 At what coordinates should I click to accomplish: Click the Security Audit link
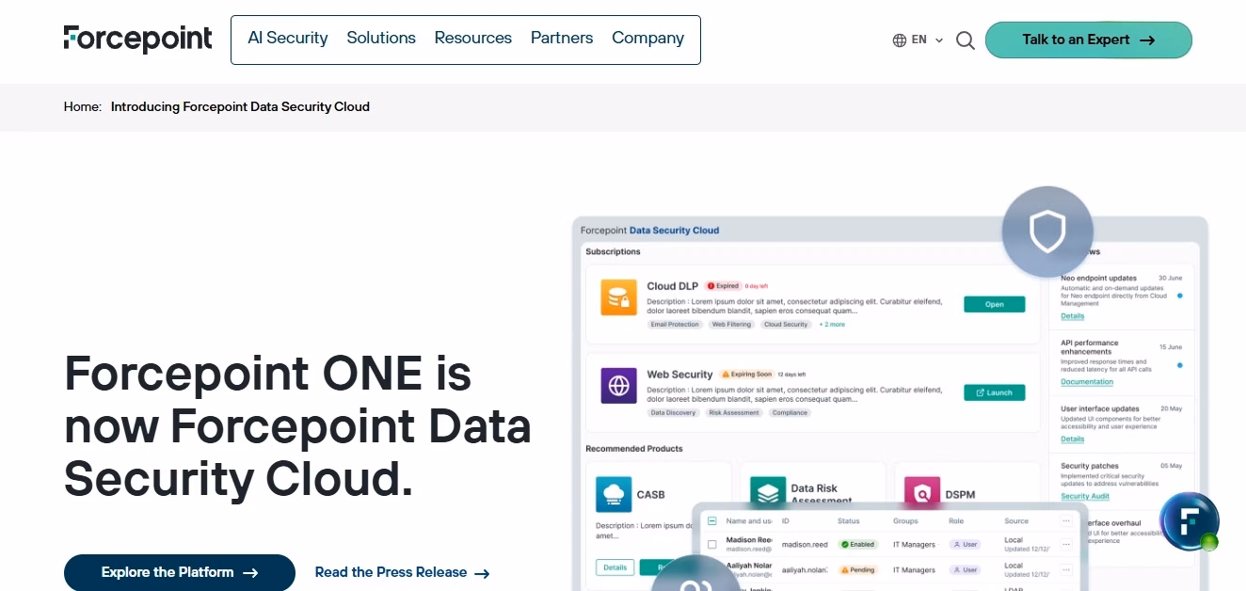[x=1085, y=496]
